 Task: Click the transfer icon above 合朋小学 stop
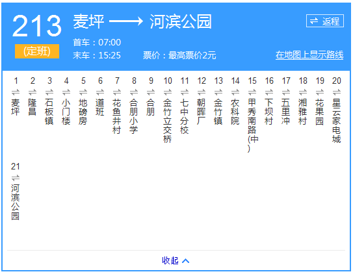pos(134,92)
